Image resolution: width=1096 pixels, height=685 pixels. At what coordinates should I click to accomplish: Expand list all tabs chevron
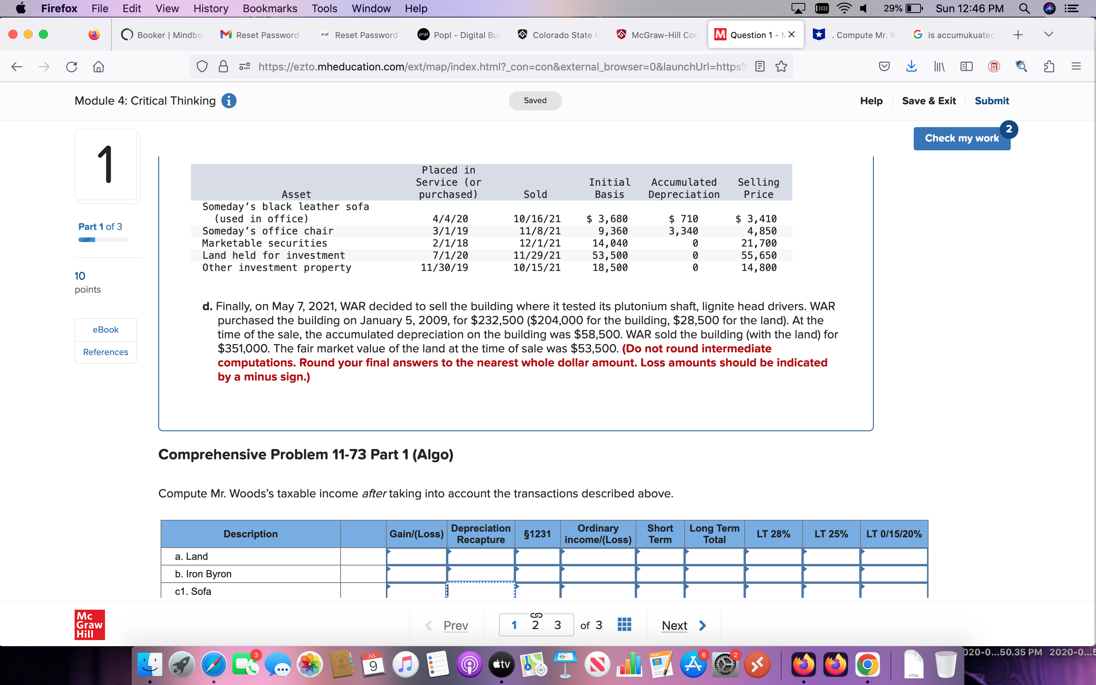1048,34
